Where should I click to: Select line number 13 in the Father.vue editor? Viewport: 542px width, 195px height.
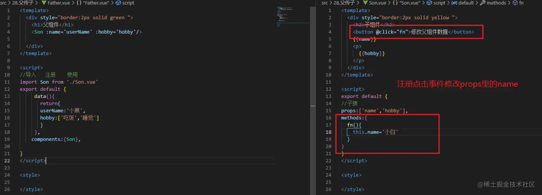tap(7, 96)
